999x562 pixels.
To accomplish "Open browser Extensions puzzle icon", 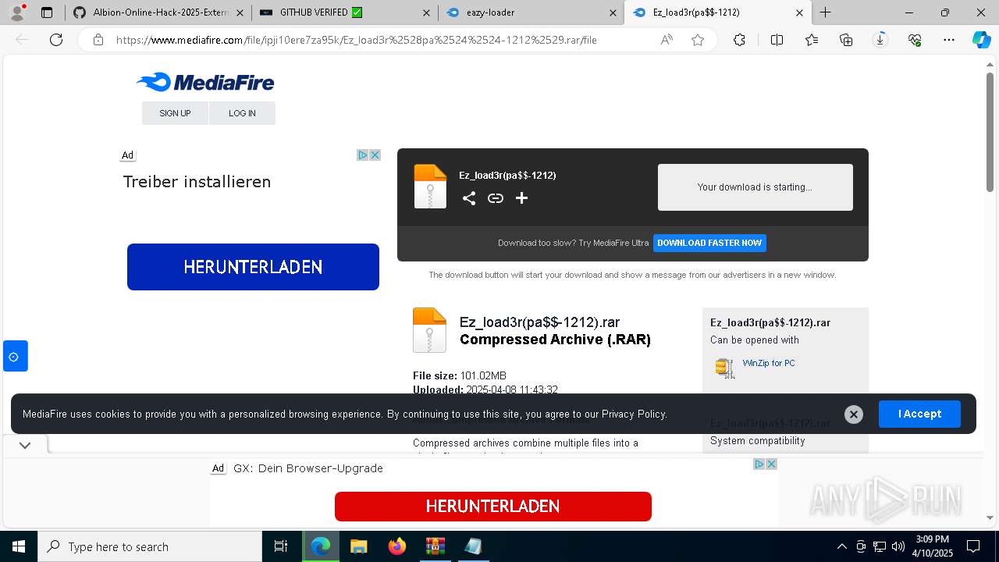I will click(739, 40).
